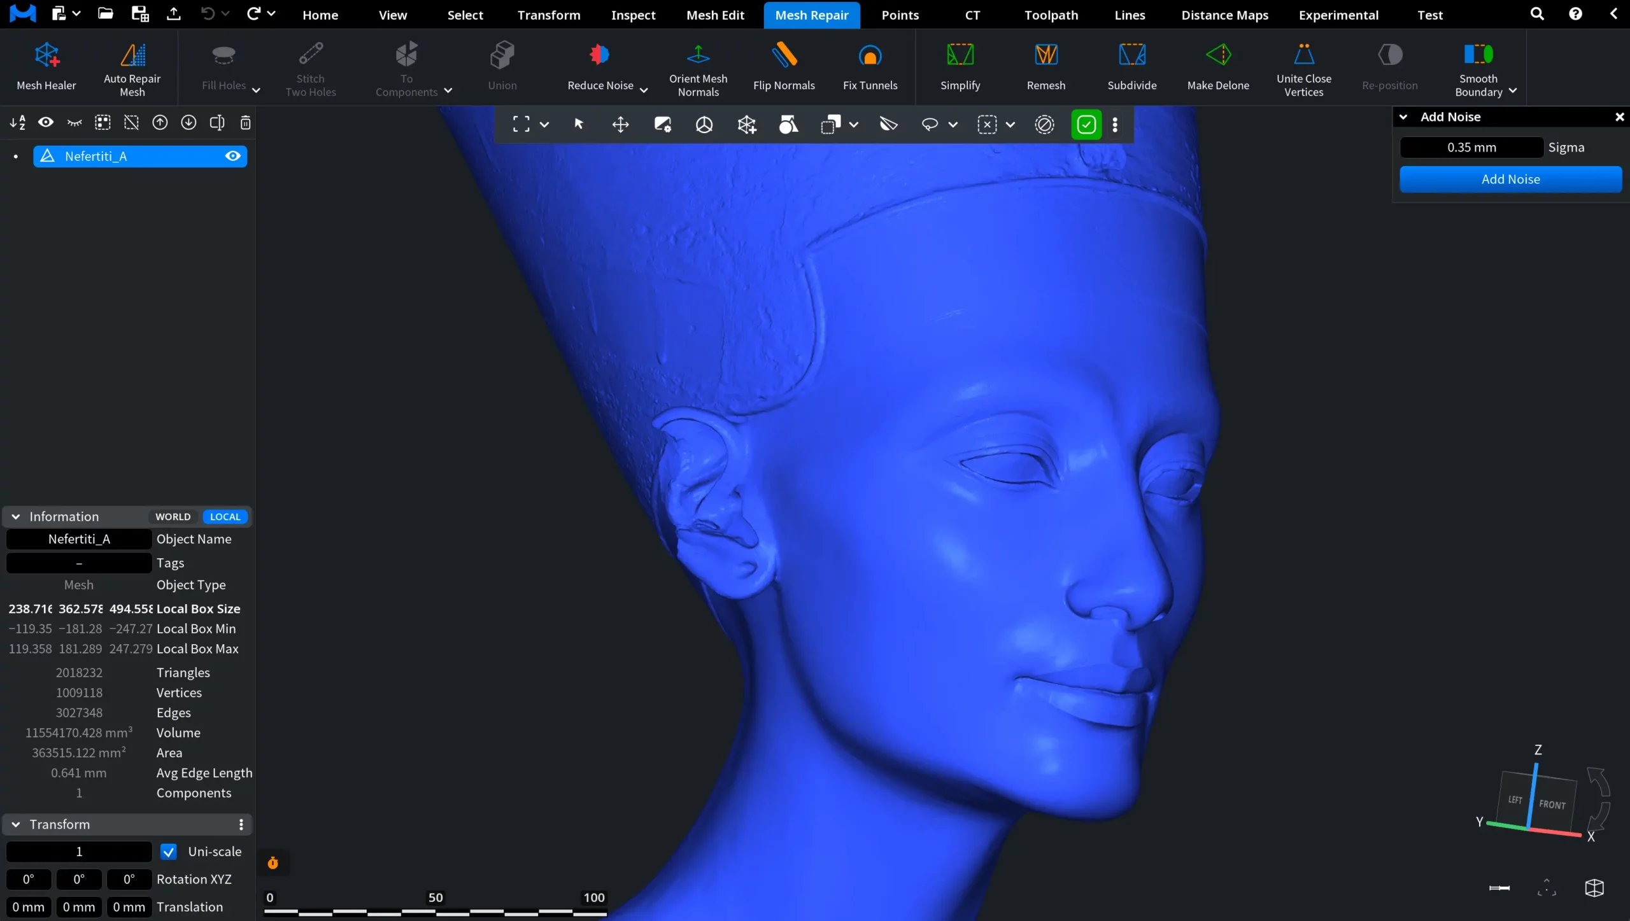The height and width of the screenshot is (921, 1630).
Task: Click the Tags field
Action: point(79,563)
